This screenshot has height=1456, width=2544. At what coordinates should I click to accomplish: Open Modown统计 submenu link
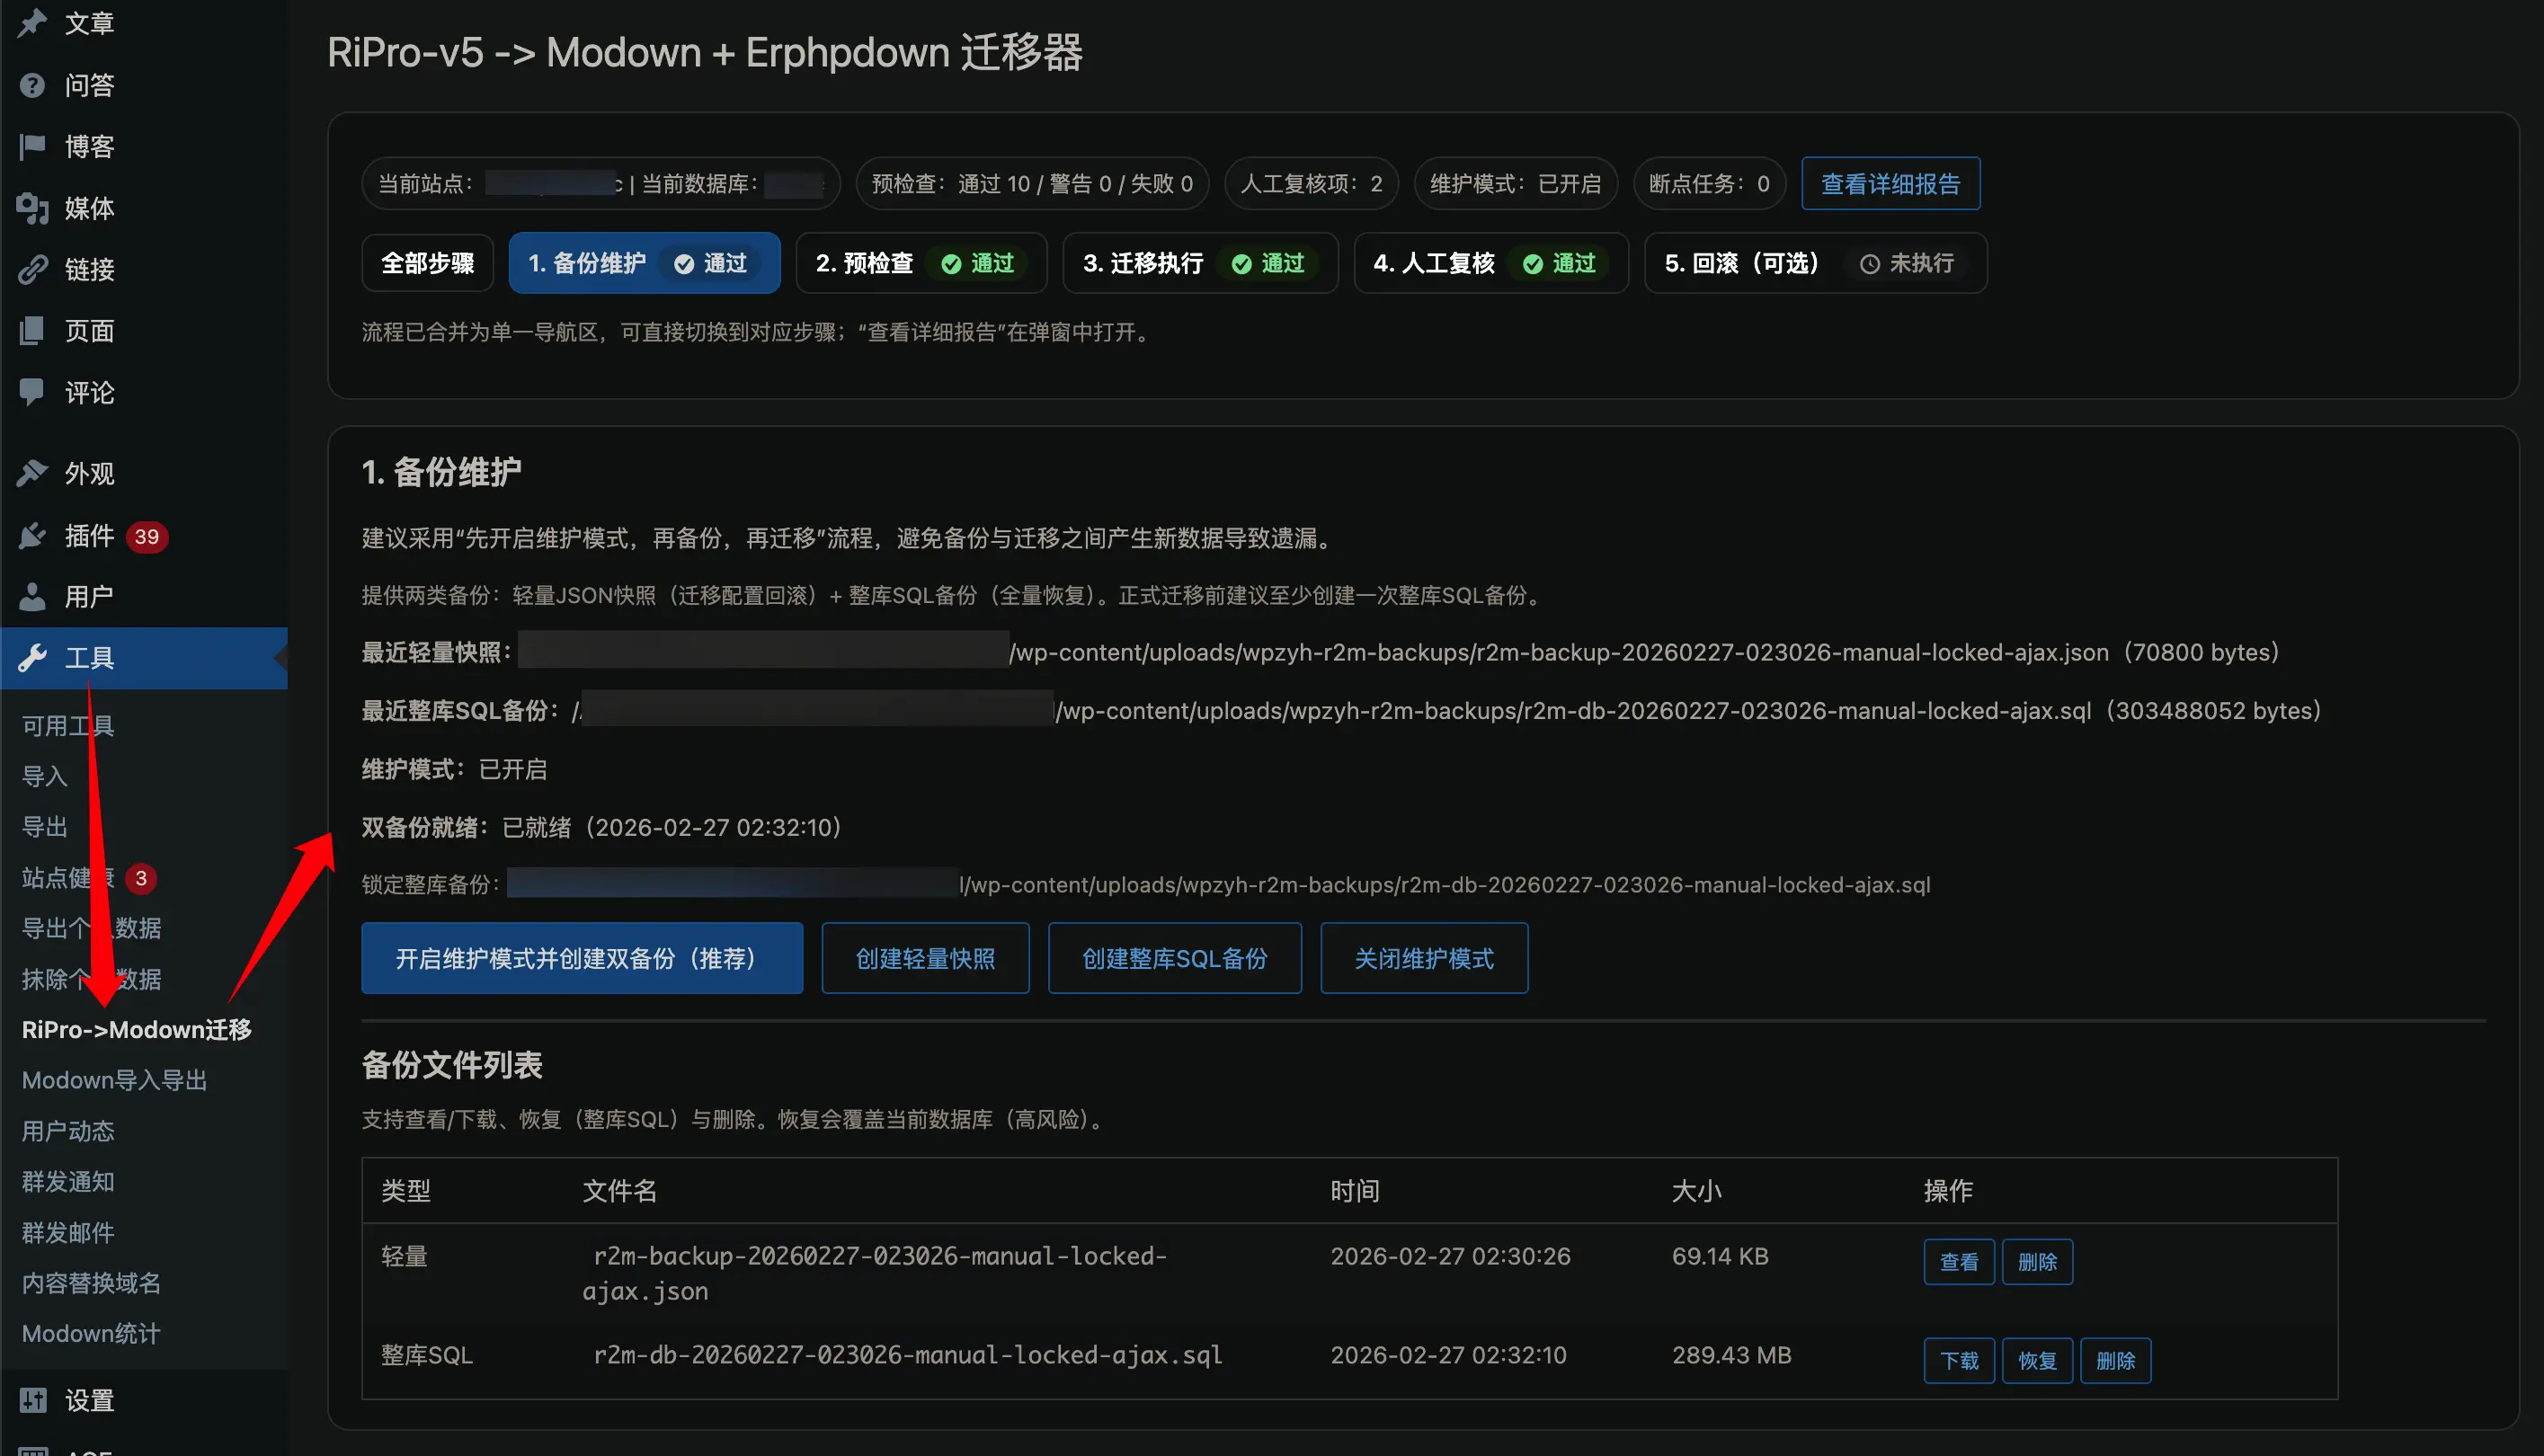click(x=91, y=1333)
